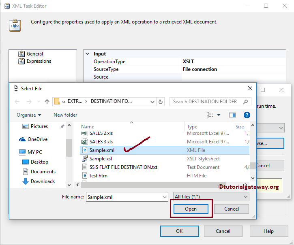Sort files by Size column
Screen dimensions: 294x245
click(x=240, y=127)
